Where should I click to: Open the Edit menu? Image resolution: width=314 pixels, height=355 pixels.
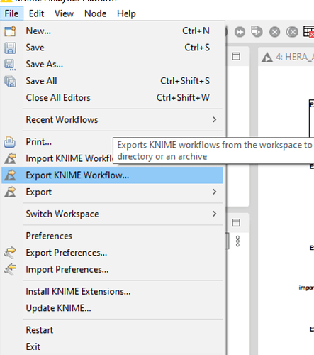(36, 13)
